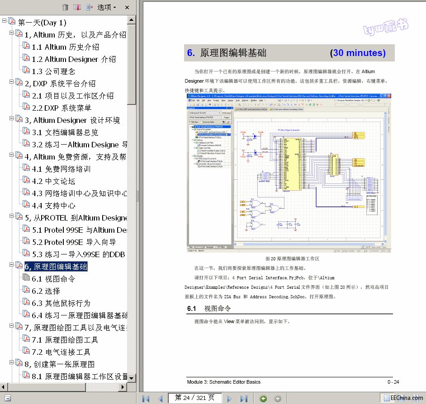Open bookmark 6.2 选择

[46, 291]
